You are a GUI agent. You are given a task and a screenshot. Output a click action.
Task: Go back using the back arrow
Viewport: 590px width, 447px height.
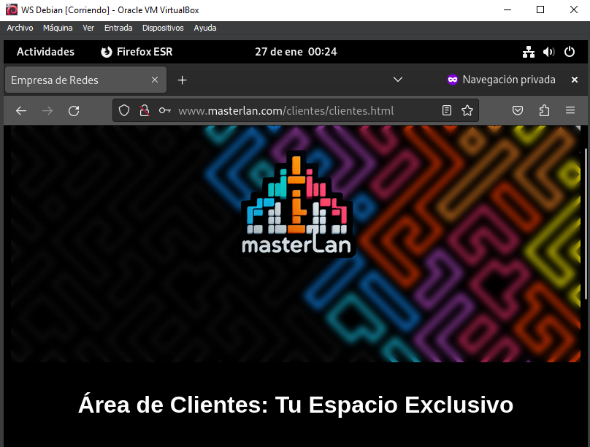coord(21,110)
